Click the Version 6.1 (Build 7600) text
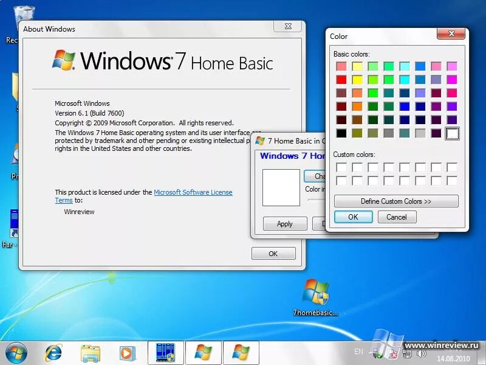Image resolution: width=486 pixels, height=365 pixels. click(89, 113)
